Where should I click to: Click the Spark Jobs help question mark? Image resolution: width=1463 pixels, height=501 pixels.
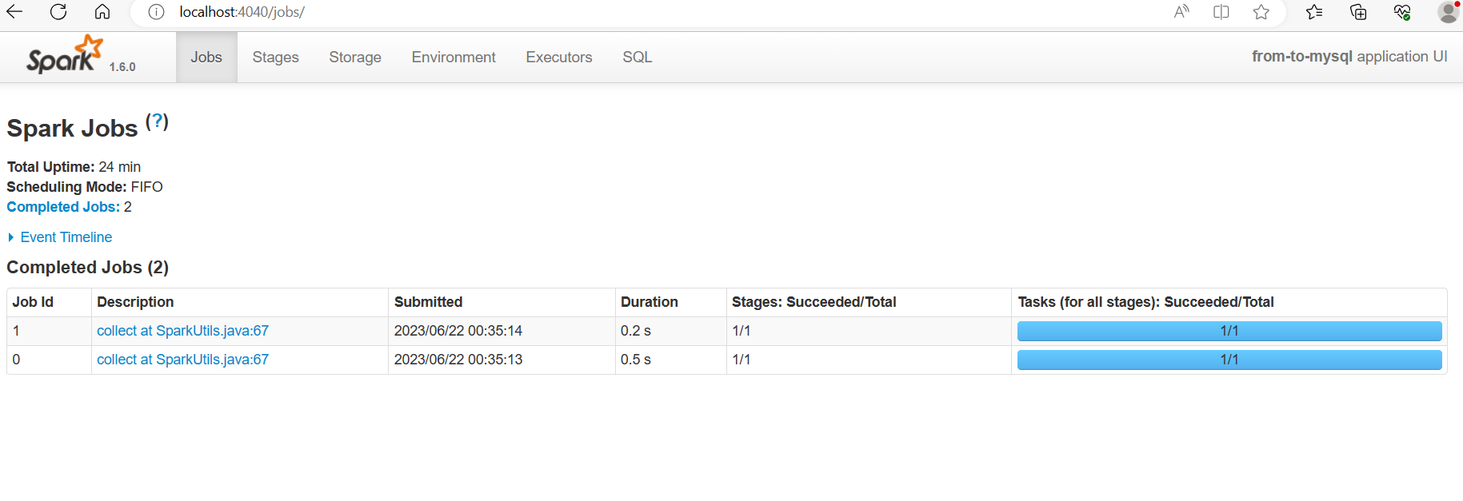[157, 121]
